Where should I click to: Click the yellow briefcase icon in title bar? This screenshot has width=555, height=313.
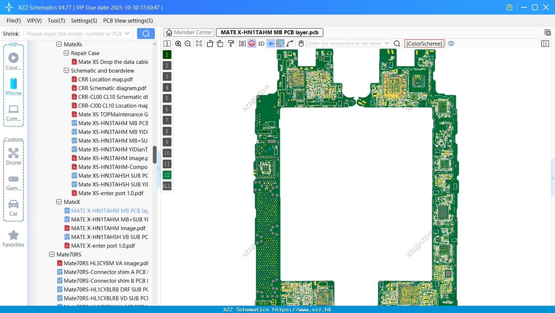pos(509,7)
